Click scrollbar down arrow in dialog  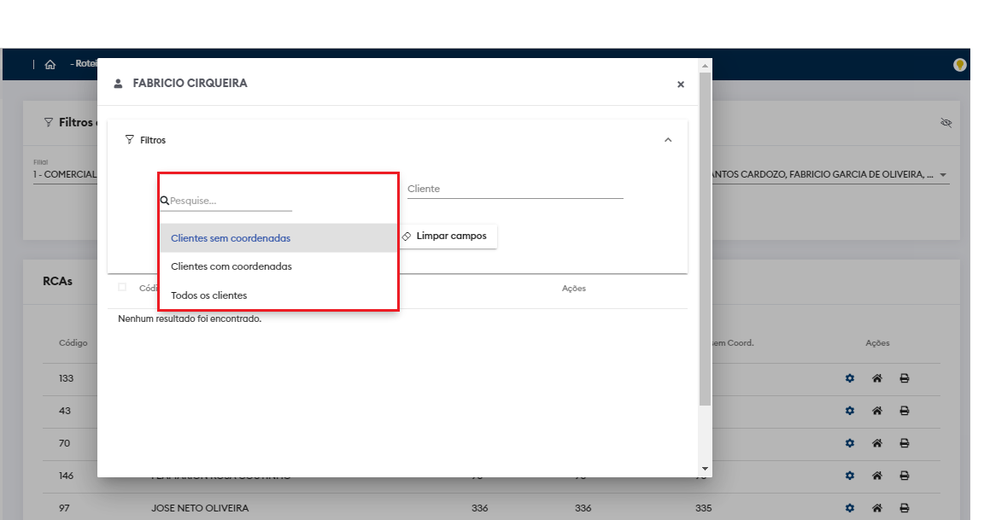pyautogui.click(x=705, y=469)
